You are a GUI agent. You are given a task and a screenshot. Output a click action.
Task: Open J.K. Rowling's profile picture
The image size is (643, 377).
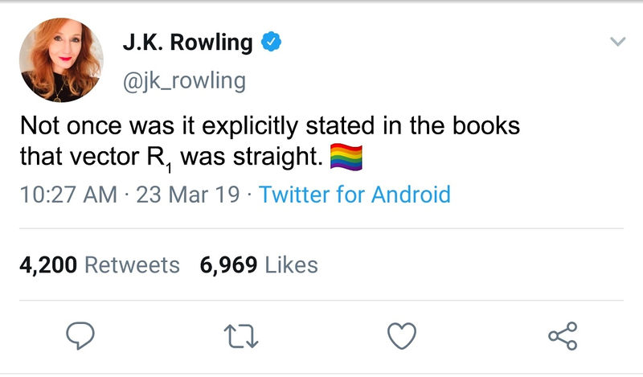(62, 59)
